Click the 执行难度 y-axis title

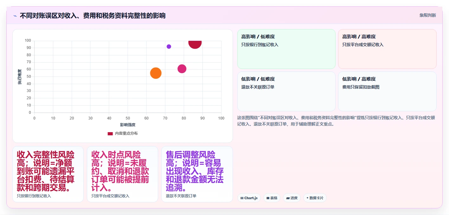click(20, 77)
